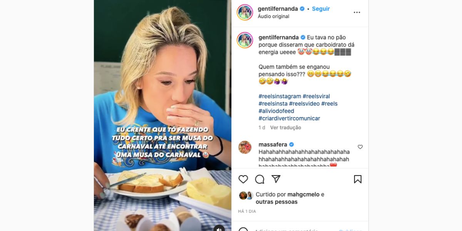
Task: Click the Seguir follow button
Action: point(321,9)
